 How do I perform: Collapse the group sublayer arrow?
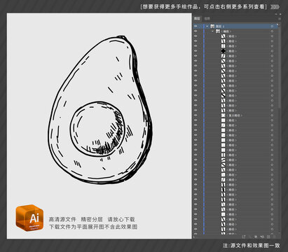[212, 31]
